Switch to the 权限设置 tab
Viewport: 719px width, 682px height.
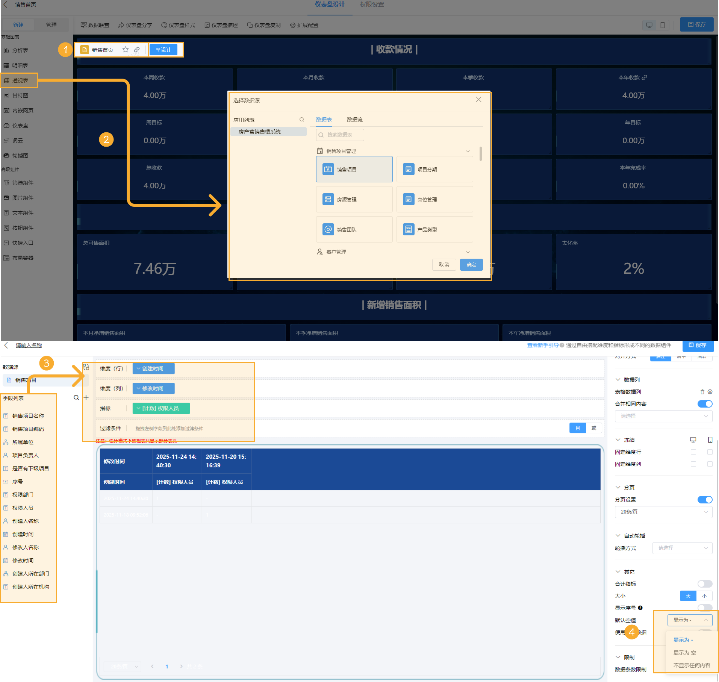(x=372, y=5)
